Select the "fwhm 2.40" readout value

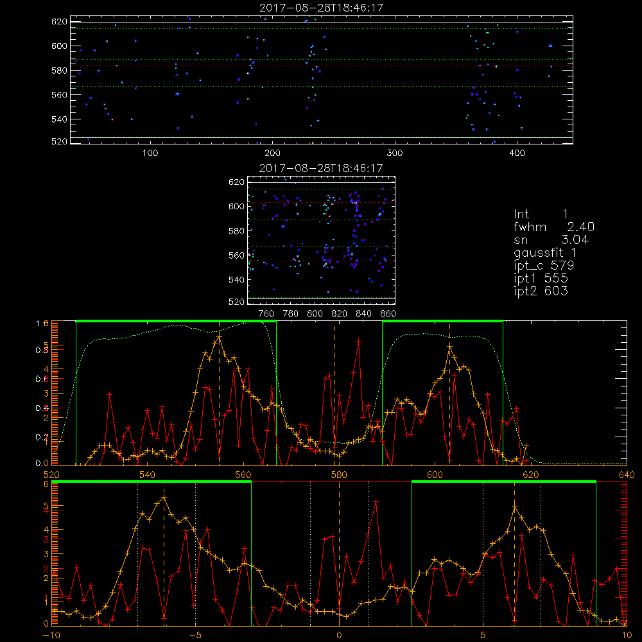[x=554, y=227]
